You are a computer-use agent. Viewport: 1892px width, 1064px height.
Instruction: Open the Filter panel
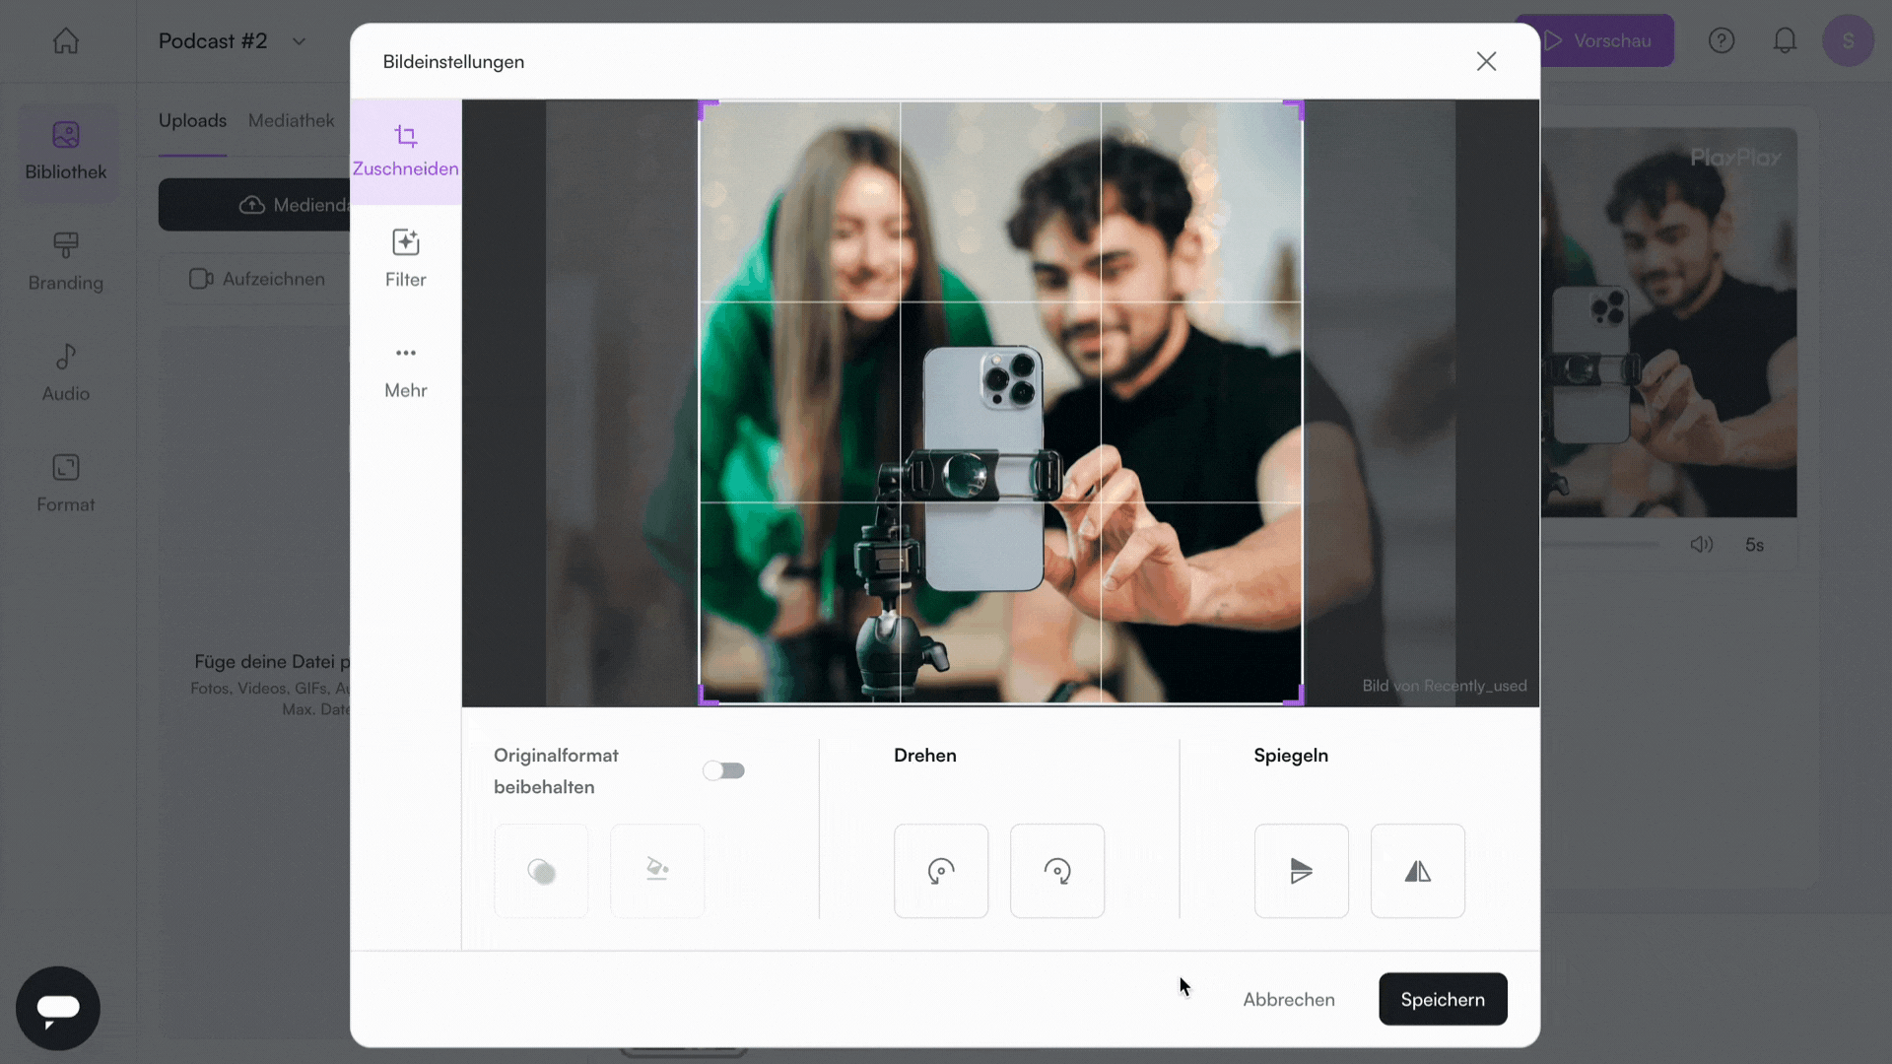[405, 259]
